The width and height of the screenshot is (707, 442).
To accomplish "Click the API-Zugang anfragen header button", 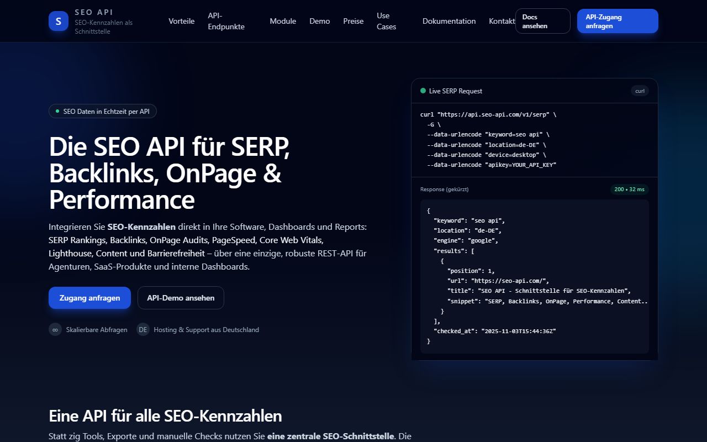I will (x=618, y=21).
